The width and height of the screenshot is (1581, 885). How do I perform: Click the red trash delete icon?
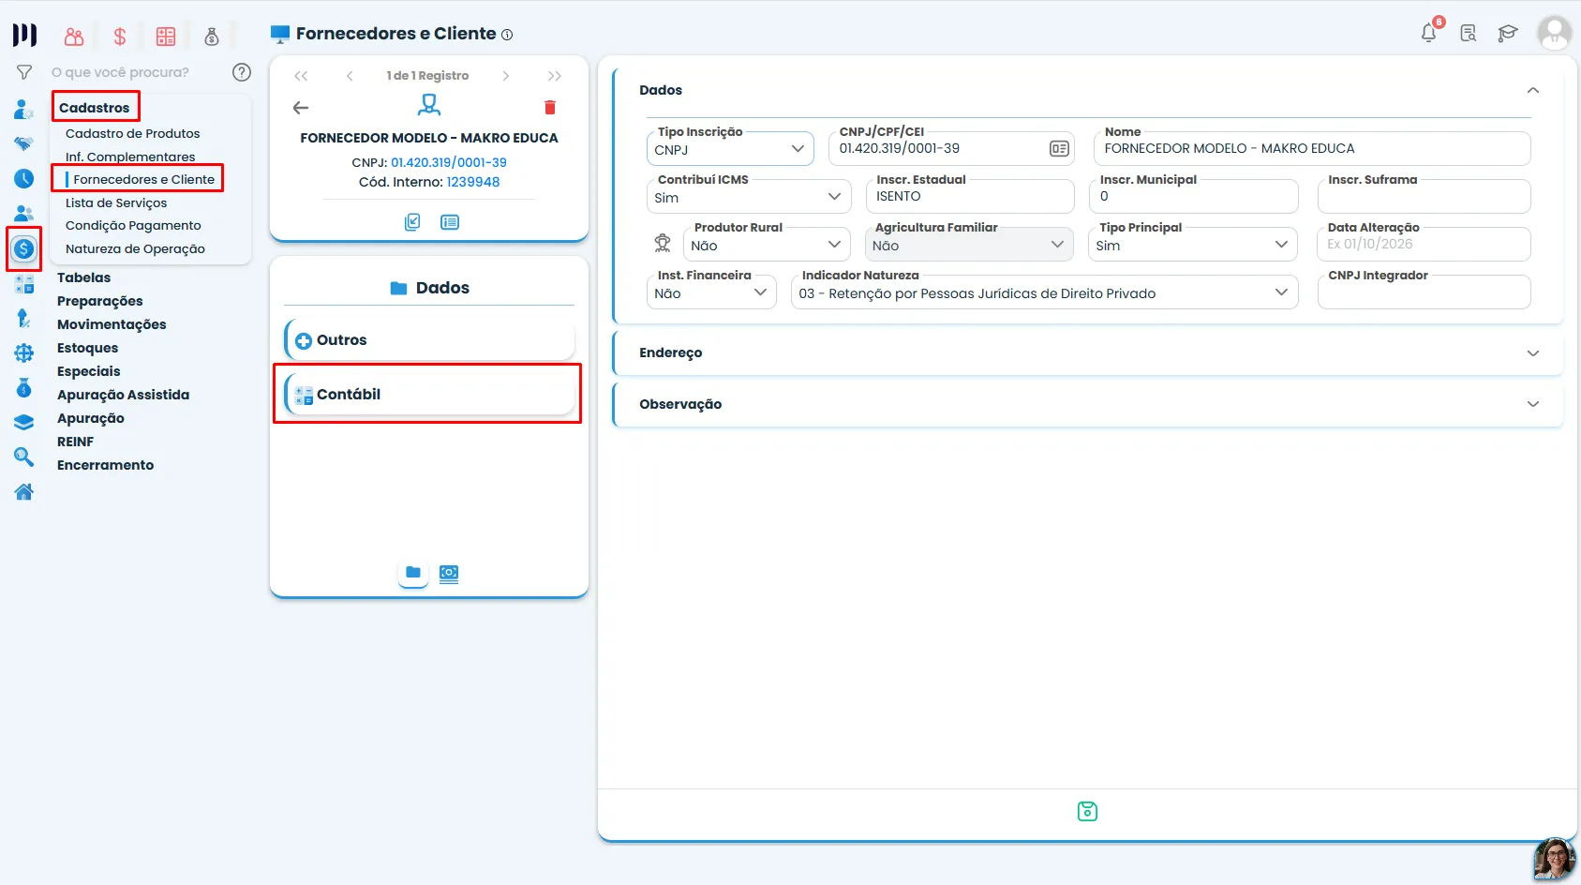(550, 108)
